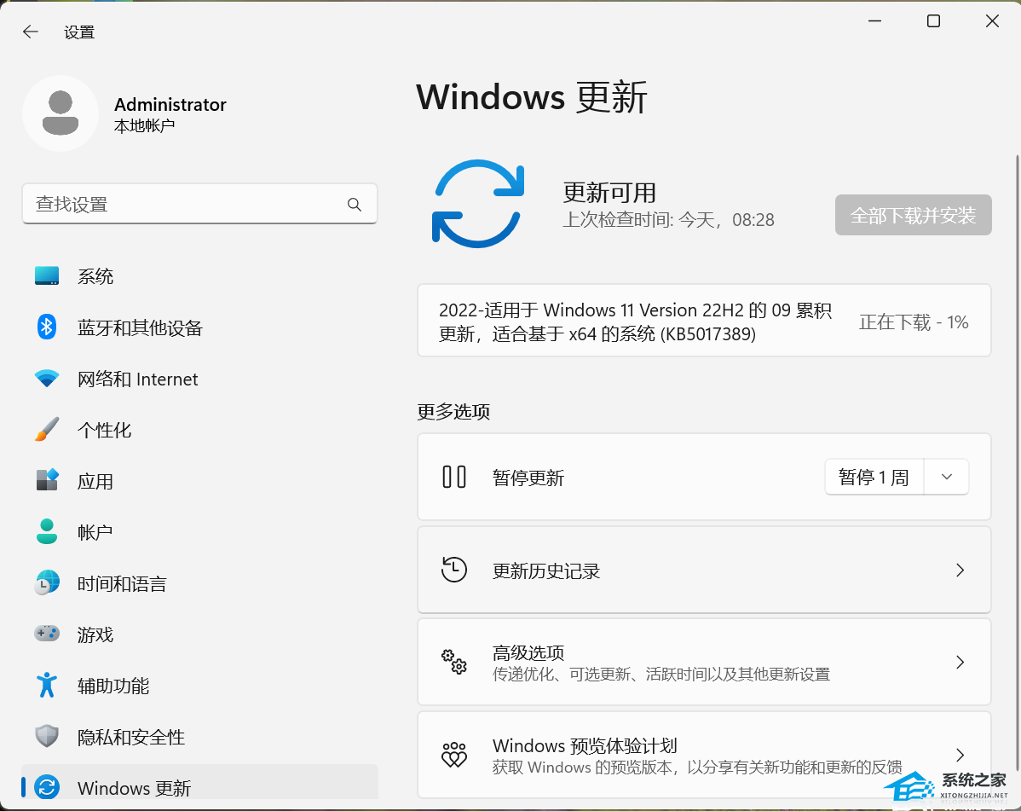
Task: Click the 暂停 1 周 button
Action: (874, 477)
